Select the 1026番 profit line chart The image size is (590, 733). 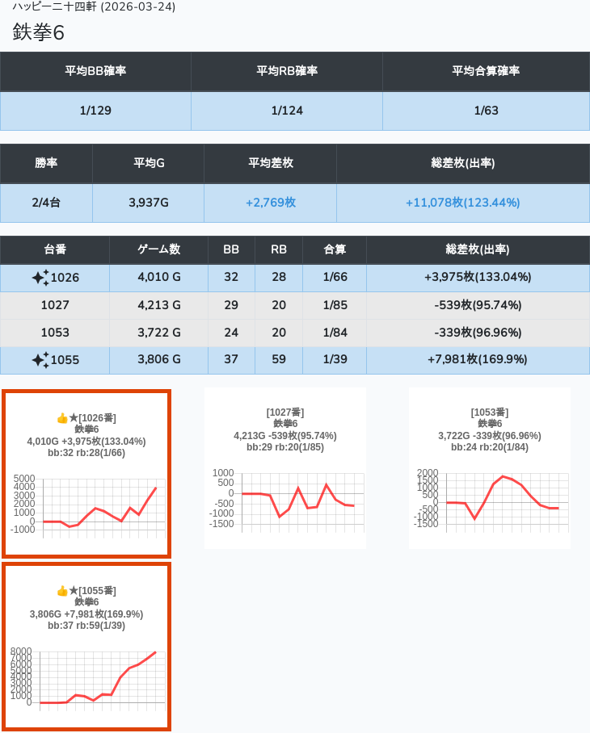[88, 506]
